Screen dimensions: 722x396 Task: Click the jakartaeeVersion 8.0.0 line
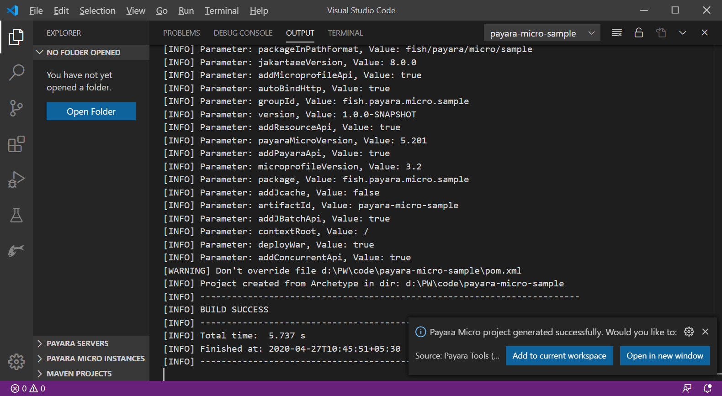tap(290, 63)
